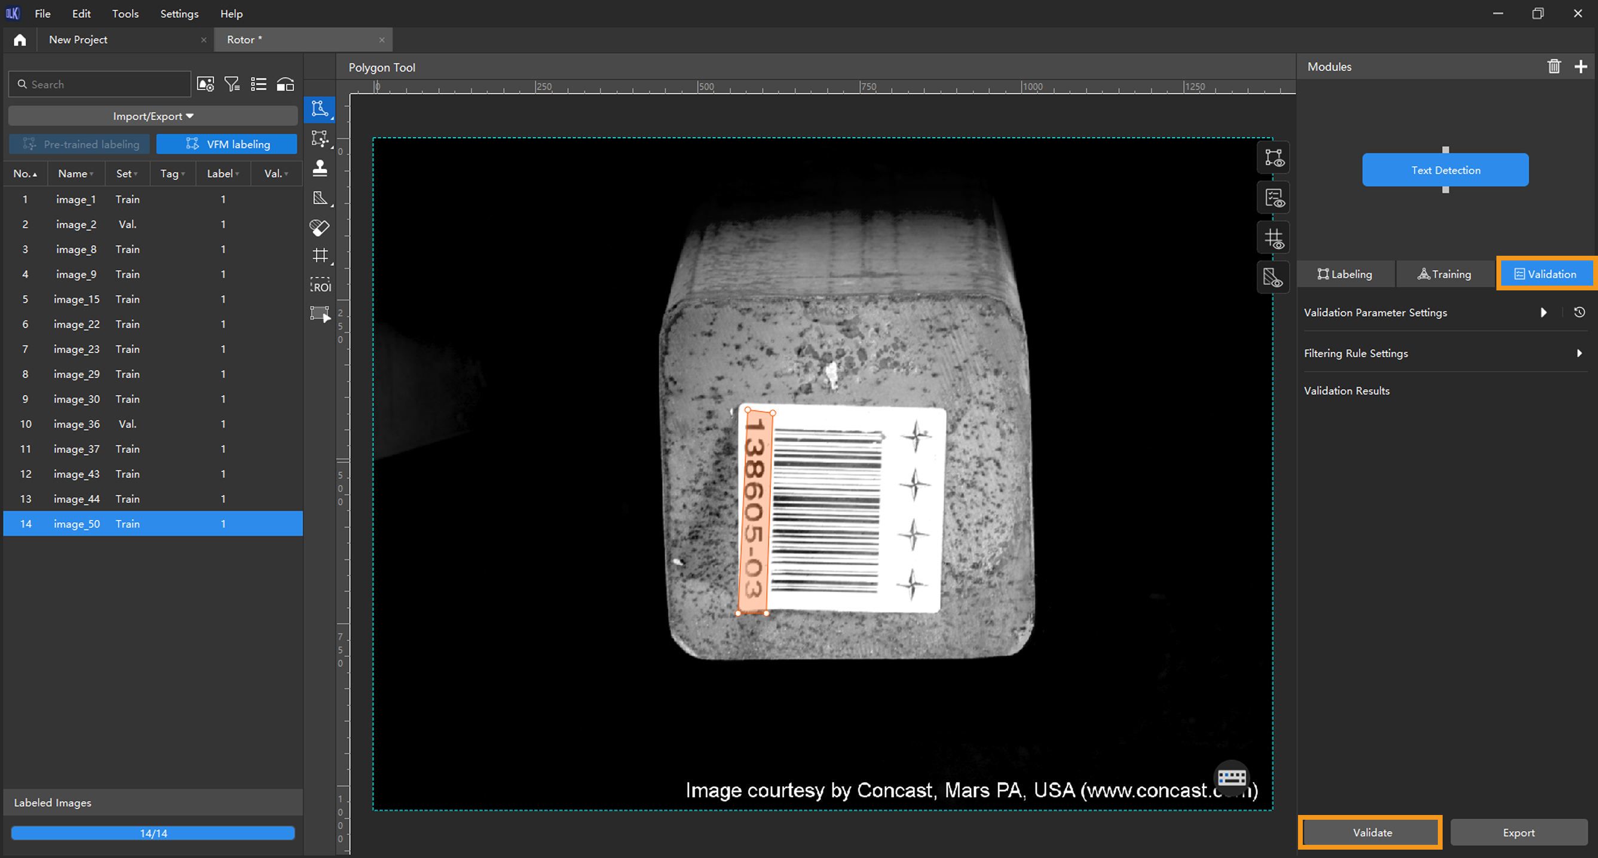Toggle label visibility eye icon
The width and height of the screenshot is (1598, 858).
(x=1273, y=158)
